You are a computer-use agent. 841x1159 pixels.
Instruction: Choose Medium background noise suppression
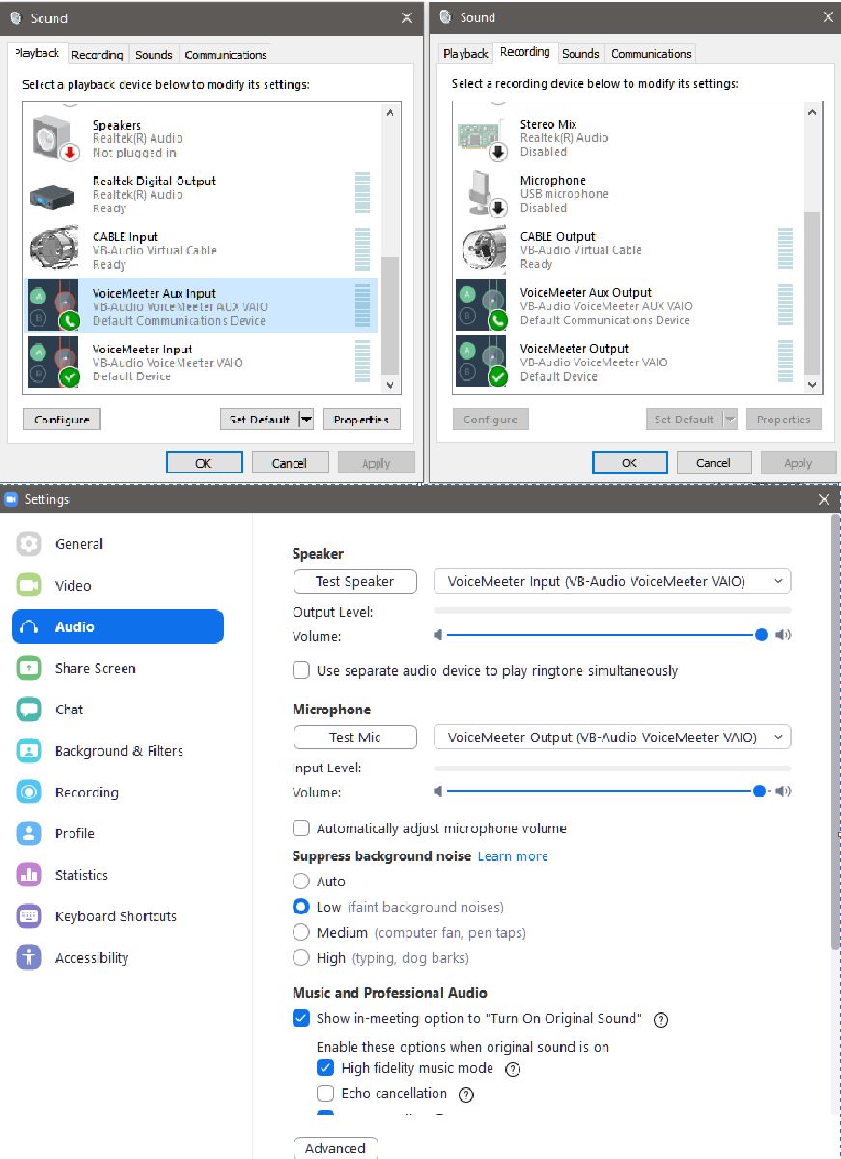tap(300, 932)
